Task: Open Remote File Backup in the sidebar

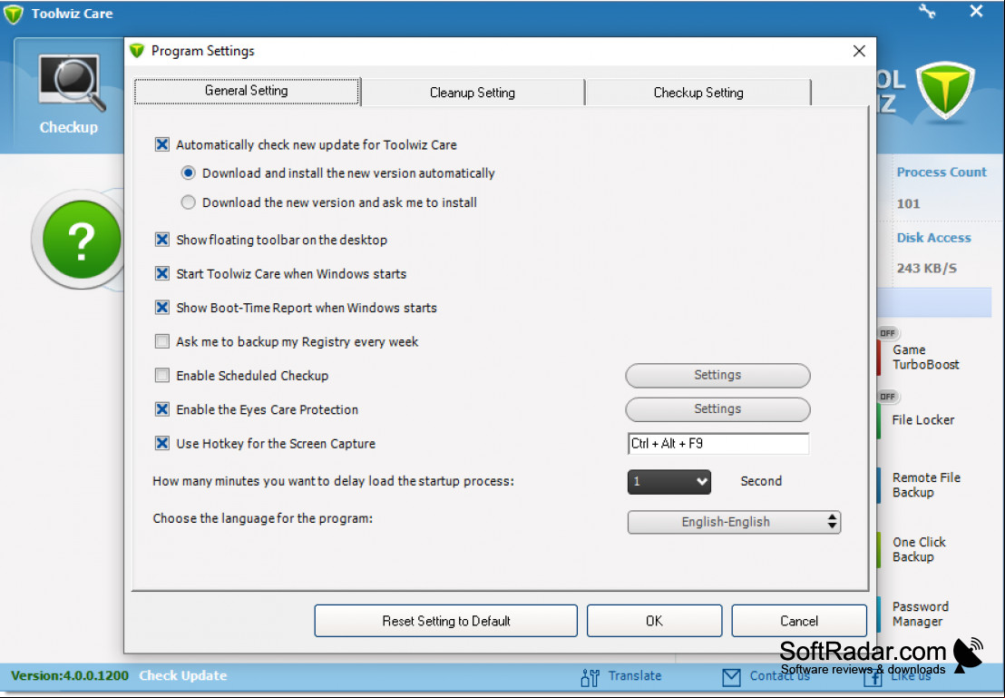Action: pyautogui.click(x=926, y=485)
